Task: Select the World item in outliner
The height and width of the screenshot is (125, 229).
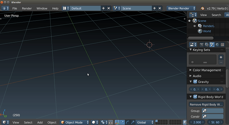Action: tap(207, 31)
